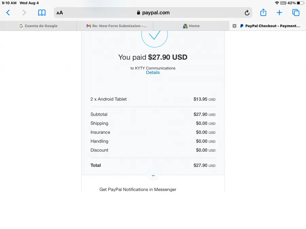Open the Share sheet icon
Viewport: 306px width, 229px height.
pos(263,13)
